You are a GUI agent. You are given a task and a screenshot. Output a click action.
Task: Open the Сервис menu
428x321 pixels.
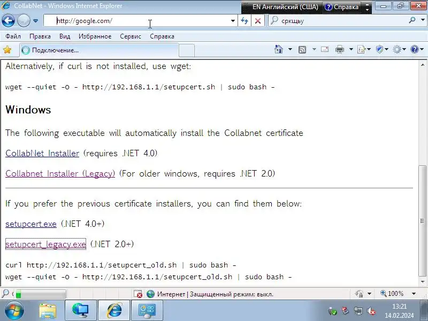[131, 36]
